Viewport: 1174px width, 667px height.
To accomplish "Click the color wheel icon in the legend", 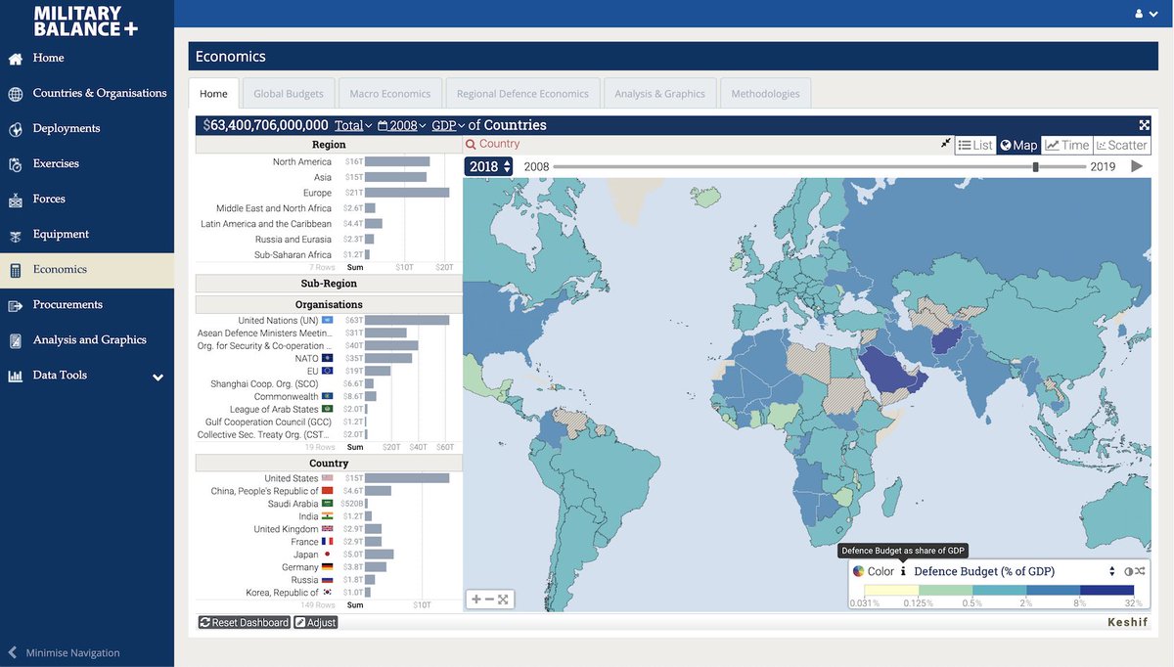I will click(858, 571).
